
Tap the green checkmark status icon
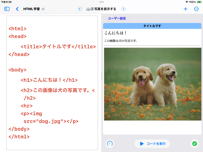coord(195,144)
